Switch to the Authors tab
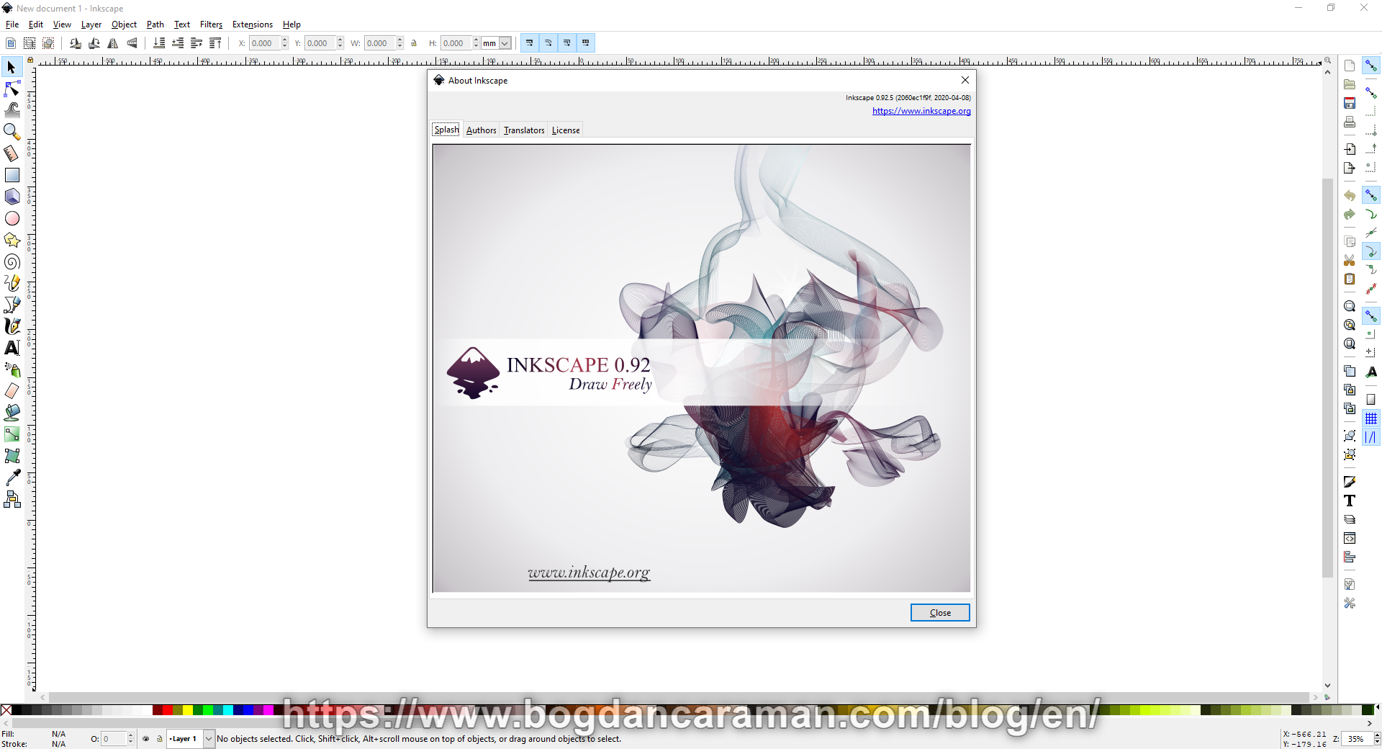The width and height of the screenshot is (1382, 749). (481, 130)
